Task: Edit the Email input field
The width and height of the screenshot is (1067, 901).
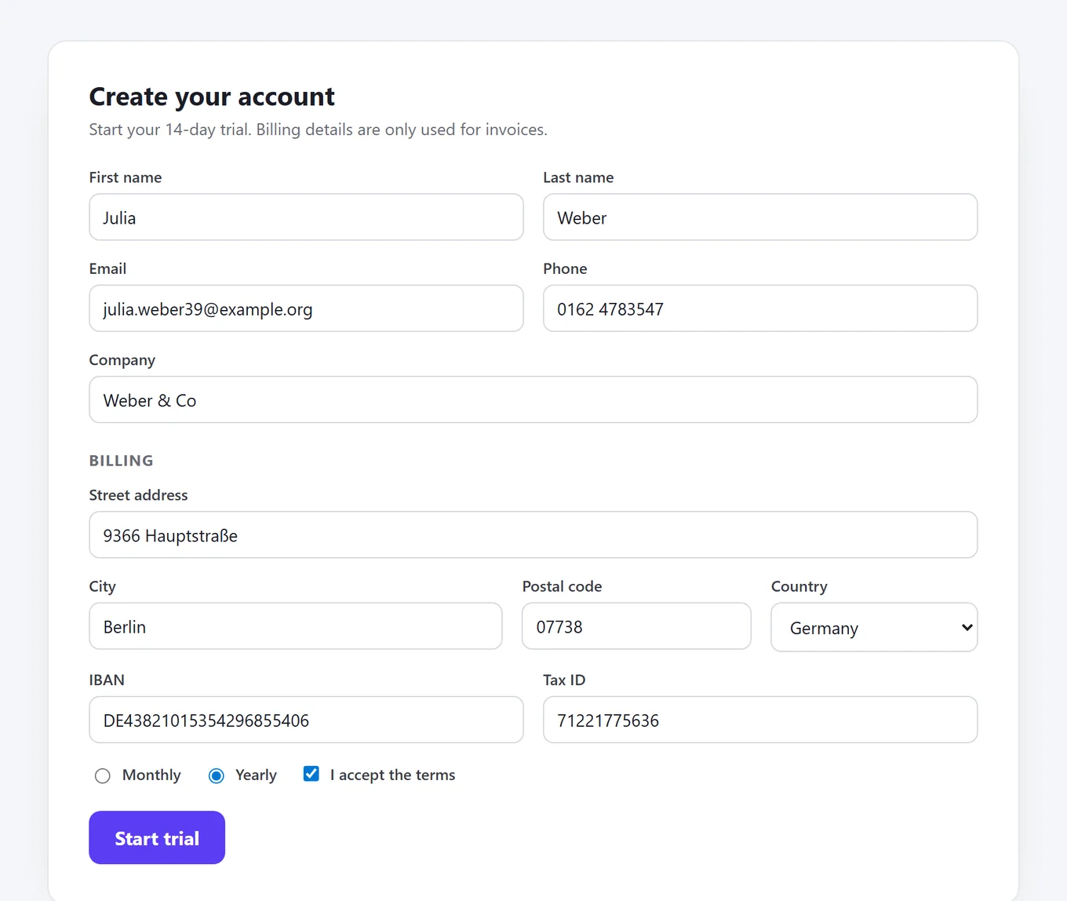Action: tap(306, 308)
